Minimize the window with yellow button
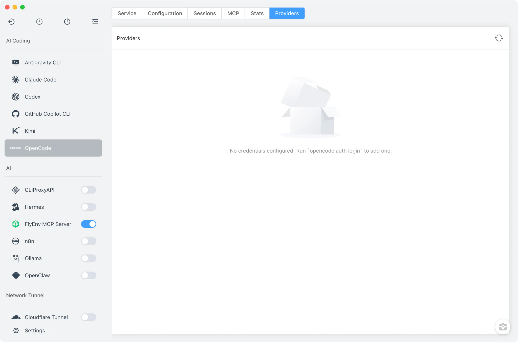This screenshot has height=342, width=518. coord(15,7)
